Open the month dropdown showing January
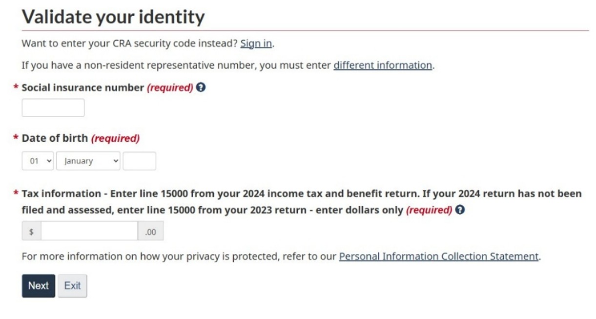The image size is (596, 319). pyautogui.click(x=88, y=161)
